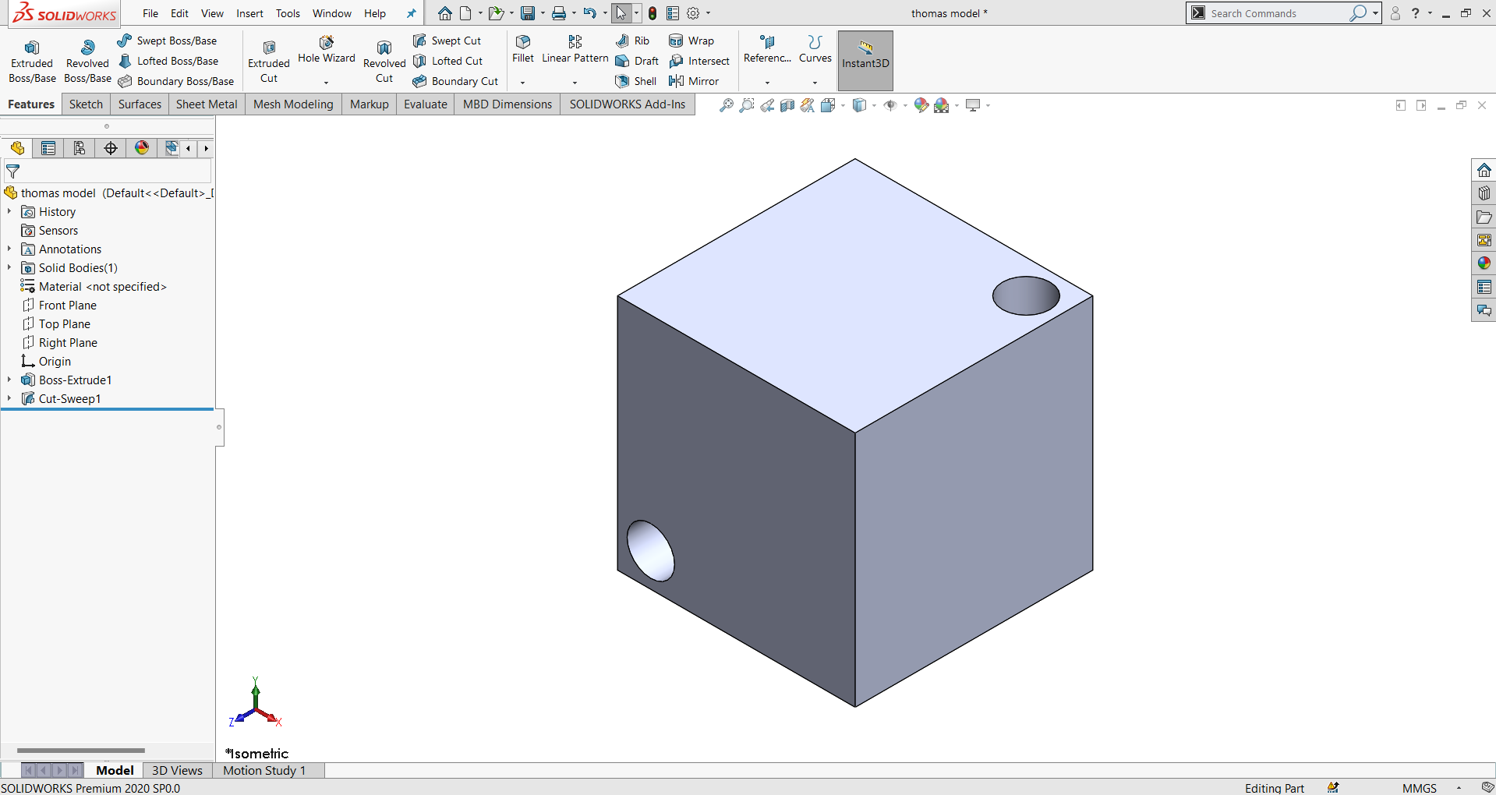Click the Section View icon
The width and height of the screenshot is (1496, 795).
(787, 105)
